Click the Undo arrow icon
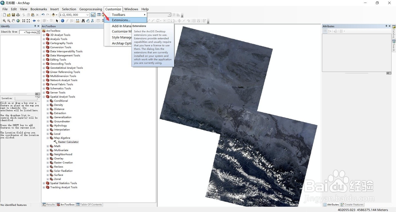Viewport: 396px width, 212px height. 43,15
